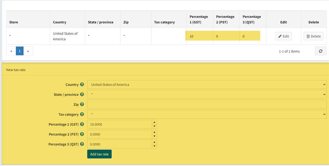Click the Percentage 1 (GST) help icon
This screenshot has height=166, width=329.
(82, 124)
